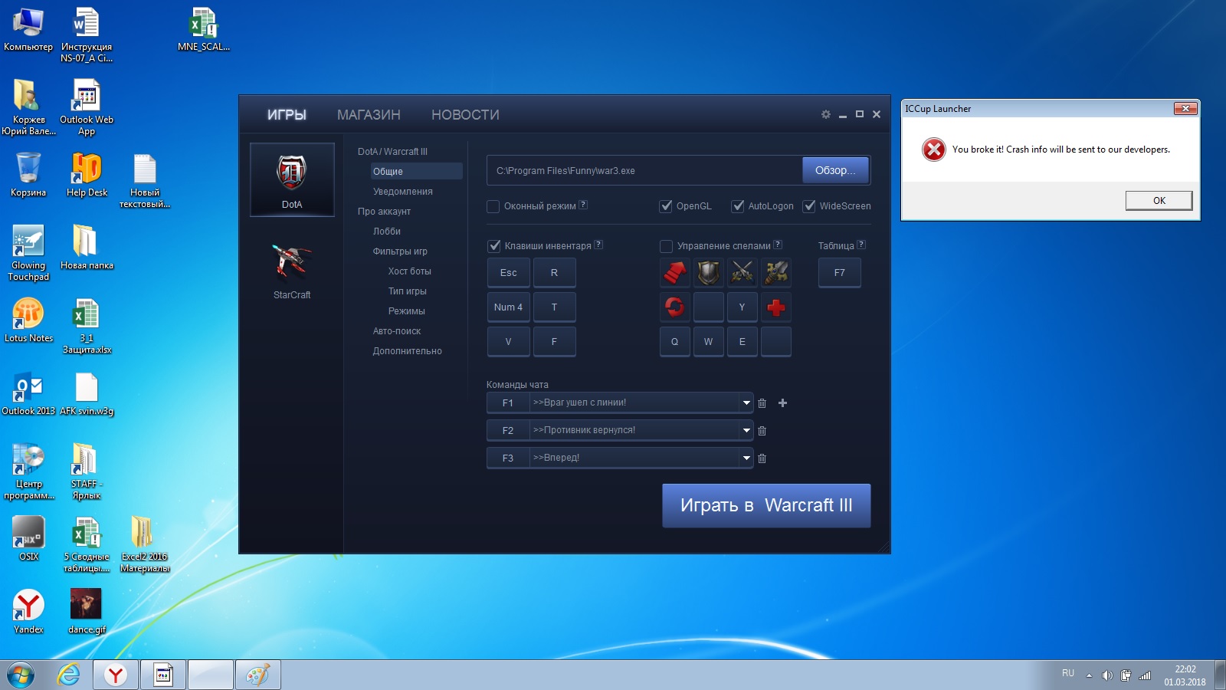Click OK in ICCup Launcher dialog
Screen dimensions: 1226x690
[x=1159, y=200]
